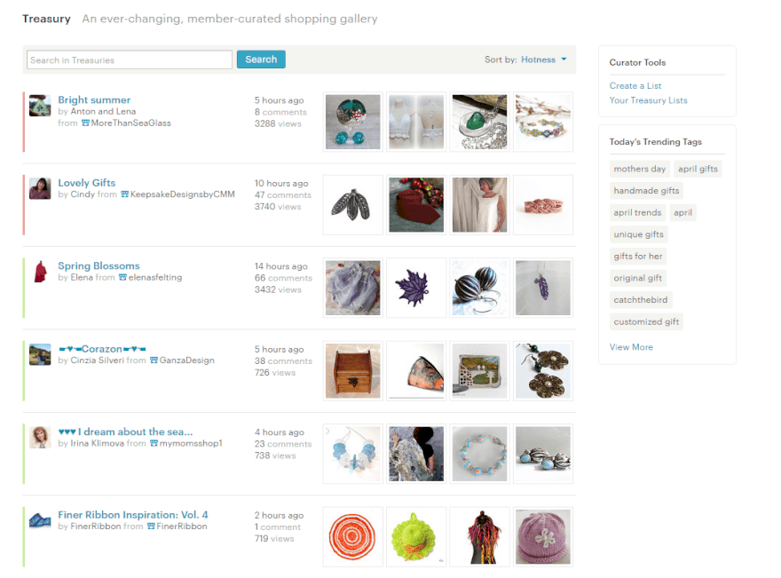
Task: Open the Lovely Gifts treasury title
Action: [x=87, y=183]
